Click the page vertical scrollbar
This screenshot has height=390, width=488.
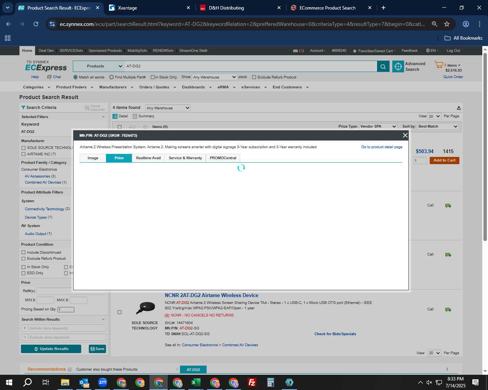pos(485,147)
